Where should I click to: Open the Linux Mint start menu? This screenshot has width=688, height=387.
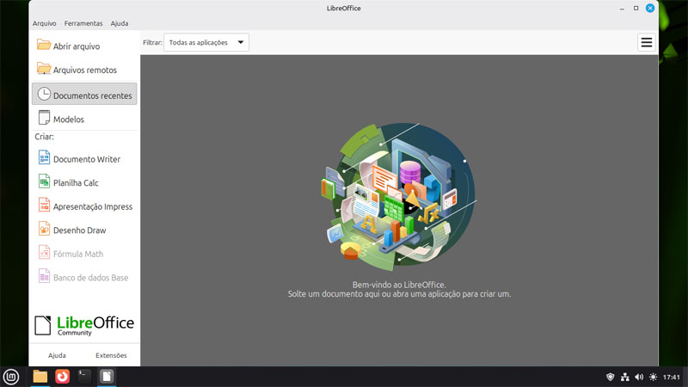11,377
